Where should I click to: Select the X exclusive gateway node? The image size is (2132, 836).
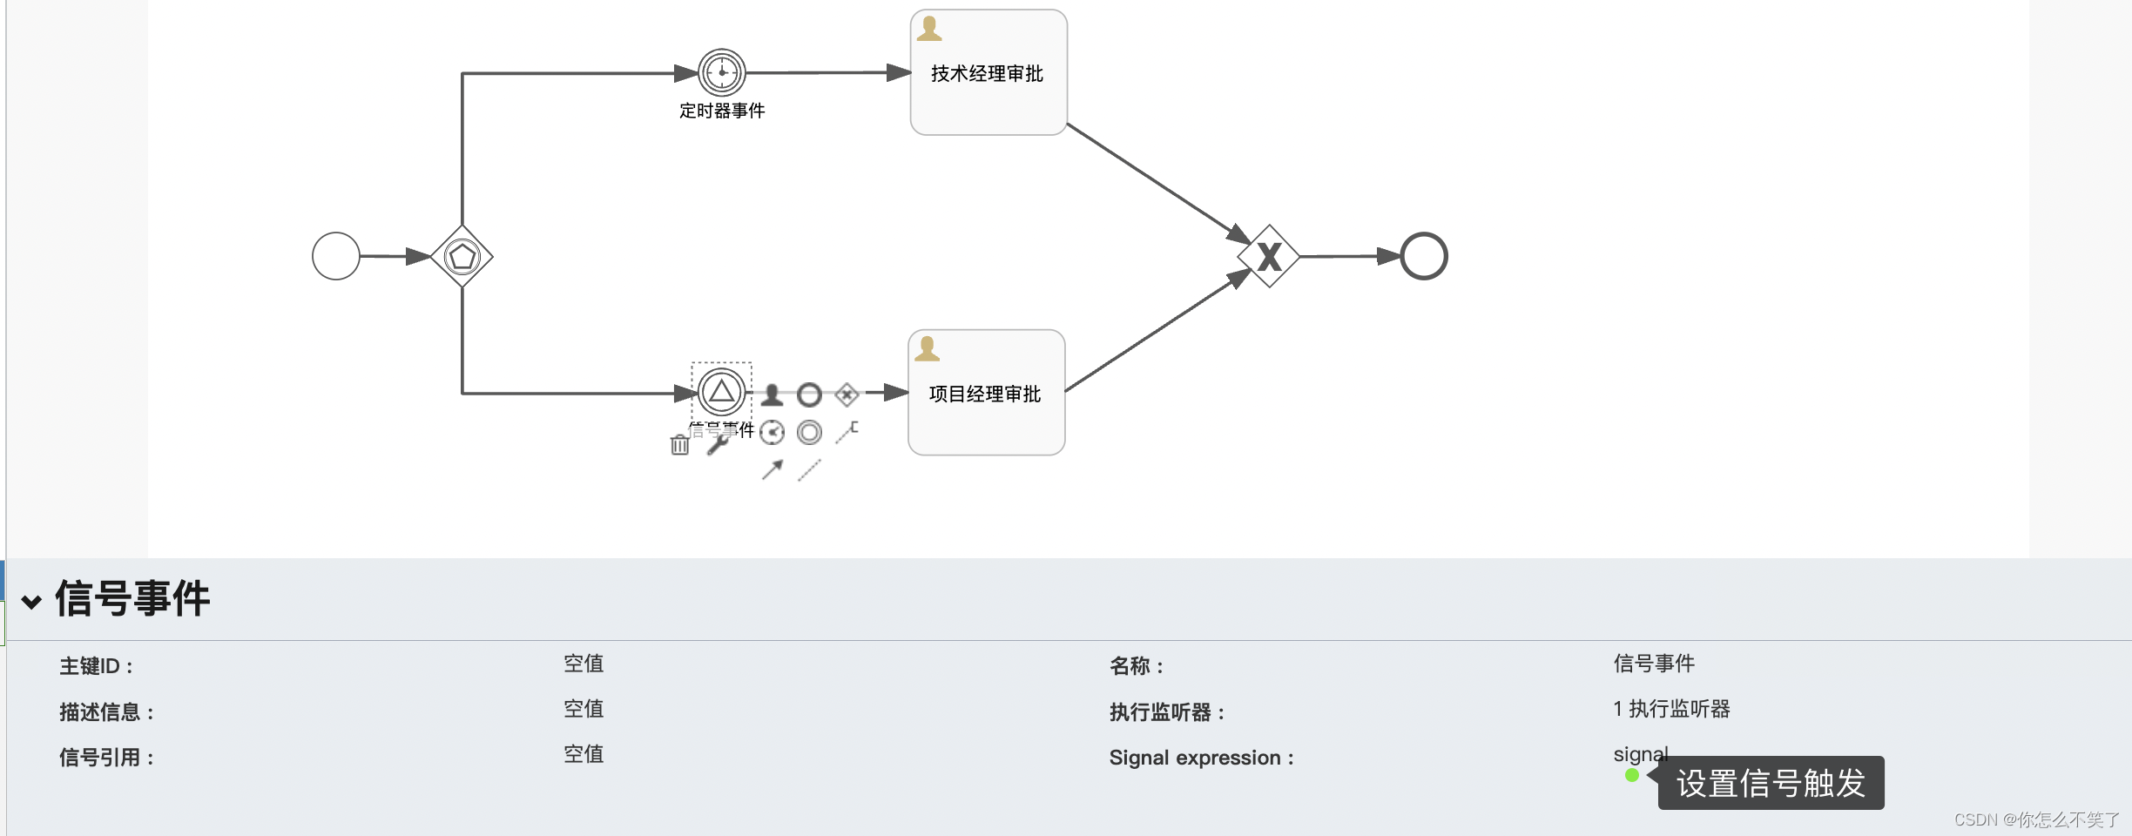click(x=1268, y=256)
